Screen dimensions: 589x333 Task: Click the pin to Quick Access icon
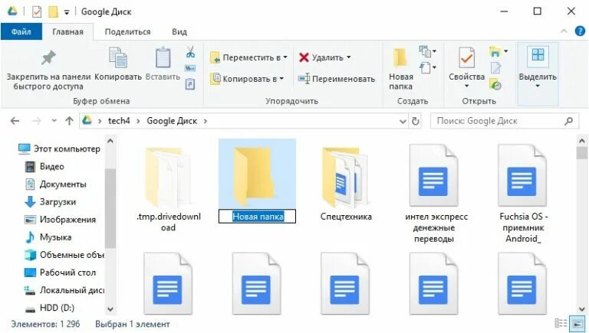[48, 58]
